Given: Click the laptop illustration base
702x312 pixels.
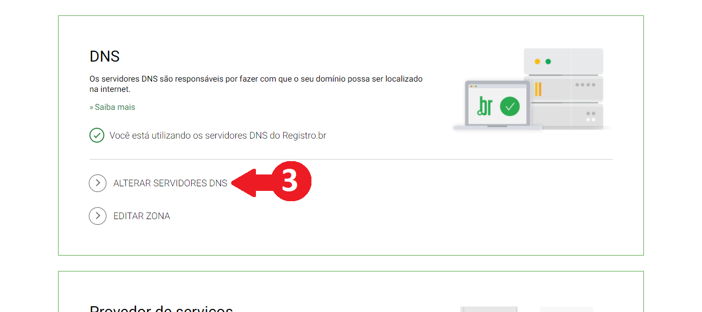Looking at the screenshot, I should [497, 127].
